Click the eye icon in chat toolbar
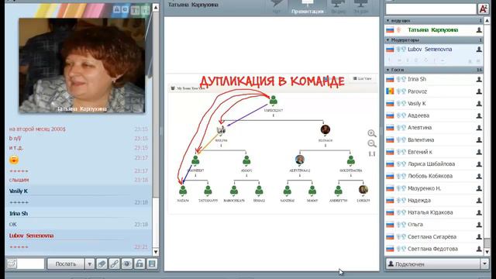Viewport: 496px width, 279px height. click(x=127, y=263)
